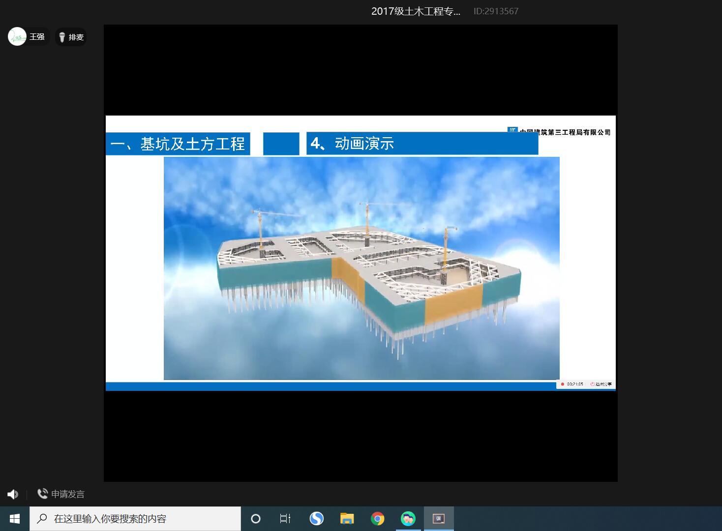Open the Windows Start menu
Screen dimensions: 722x531
(x=15, y=519)
